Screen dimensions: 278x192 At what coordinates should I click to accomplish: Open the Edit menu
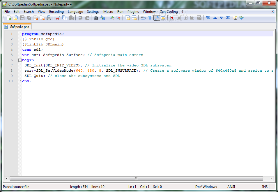[17, 12]
